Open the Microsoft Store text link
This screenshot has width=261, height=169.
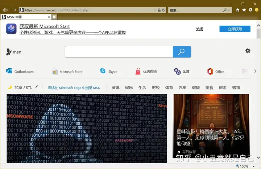(x=71, y=71)
